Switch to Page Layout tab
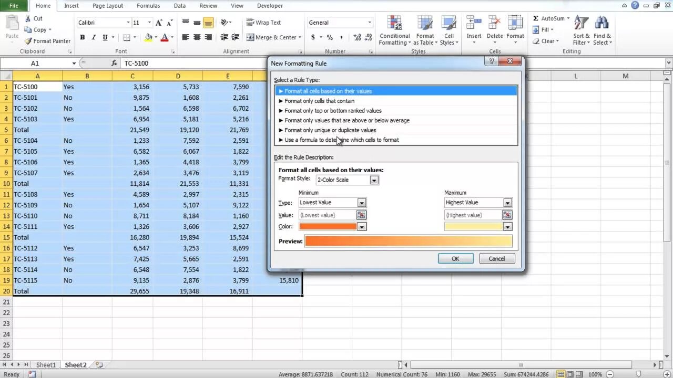 tap(108, 6)
